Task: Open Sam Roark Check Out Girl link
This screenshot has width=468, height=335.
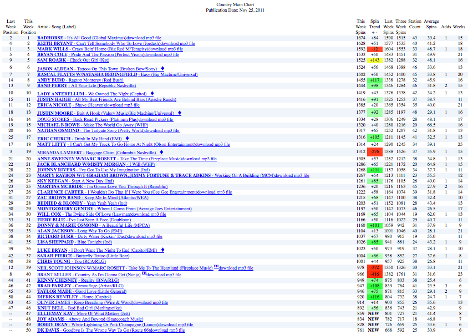Action: click(x=73, y=60)
